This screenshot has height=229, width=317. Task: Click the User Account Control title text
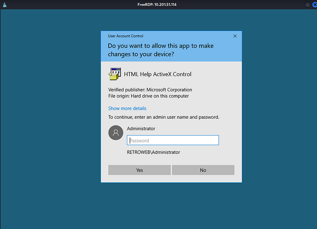(x=125, y=36)
